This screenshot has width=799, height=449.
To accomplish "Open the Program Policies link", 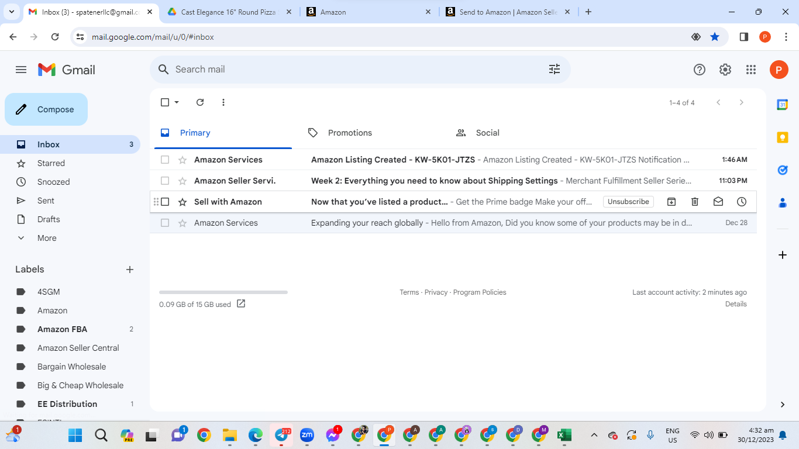I will point(480,292).
